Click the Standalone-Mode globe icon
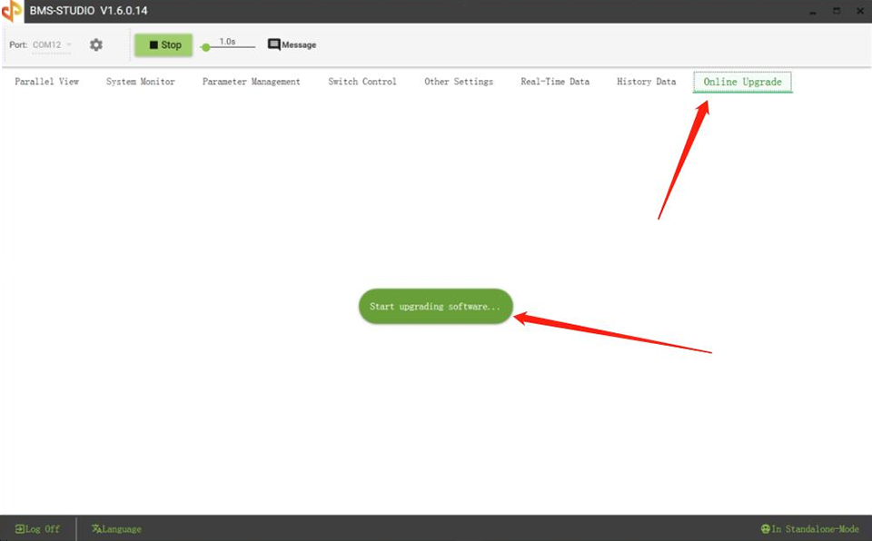The image size is (872, 541). [x=765, y=528]
